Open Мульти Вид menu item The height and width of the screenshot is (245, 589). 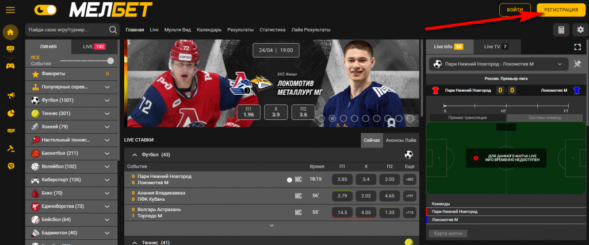click(178, 30)
